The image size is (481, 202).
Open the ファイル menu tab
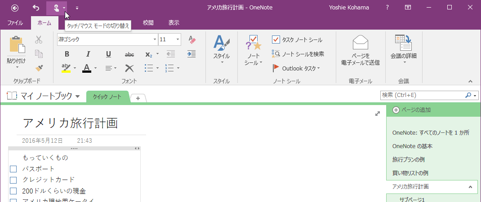point(15,23)
